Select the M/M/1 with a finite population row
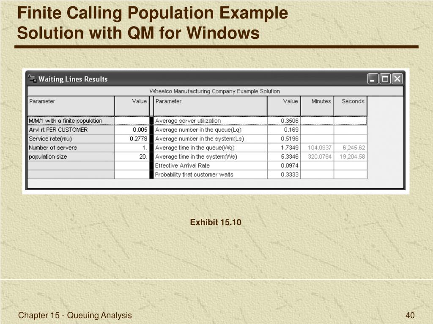Screen dimensions: 433x324 [71, 121]
